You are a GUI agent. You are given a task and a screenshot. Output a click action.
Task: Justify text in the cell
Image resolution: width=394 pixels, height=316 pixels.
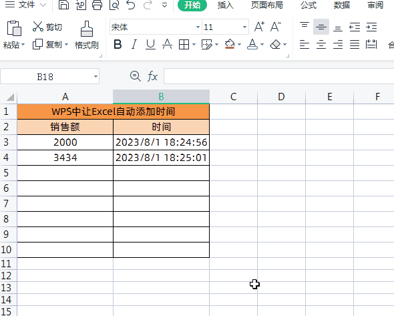355,45
